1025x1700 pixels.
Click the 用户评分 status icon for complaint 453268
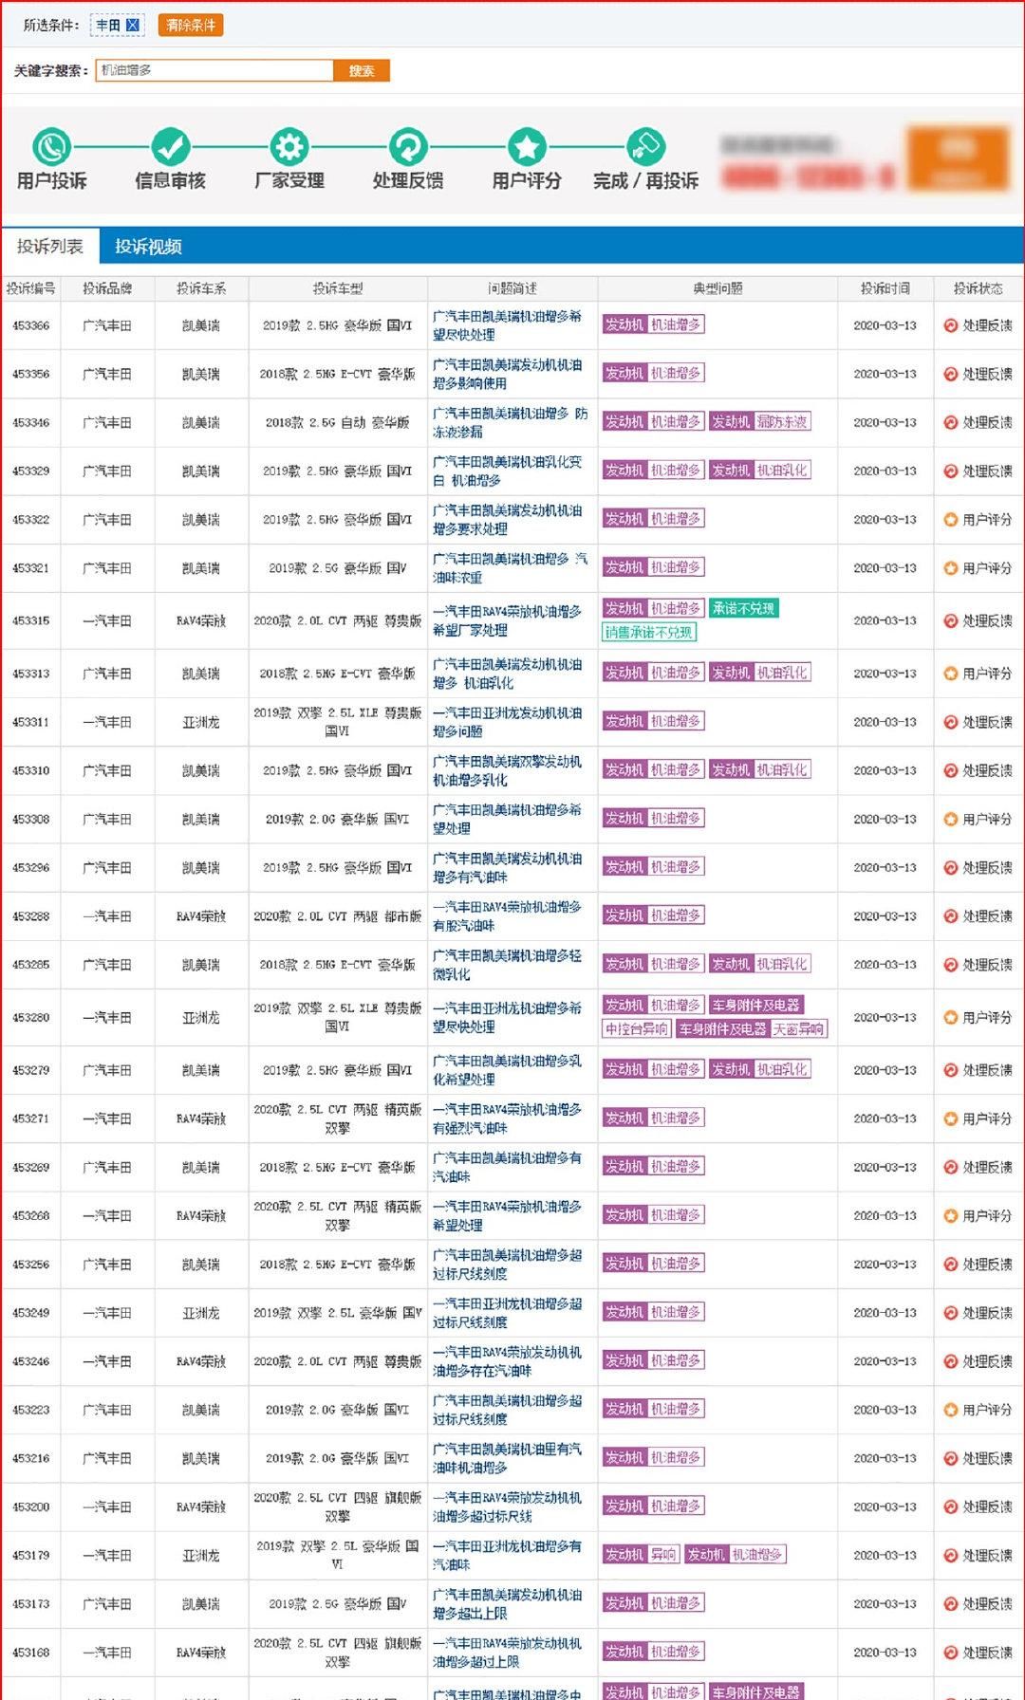[950, 1215]
